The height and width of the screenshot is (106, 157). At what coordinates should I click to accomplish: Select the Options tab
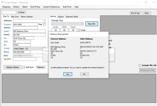point(61,17)
